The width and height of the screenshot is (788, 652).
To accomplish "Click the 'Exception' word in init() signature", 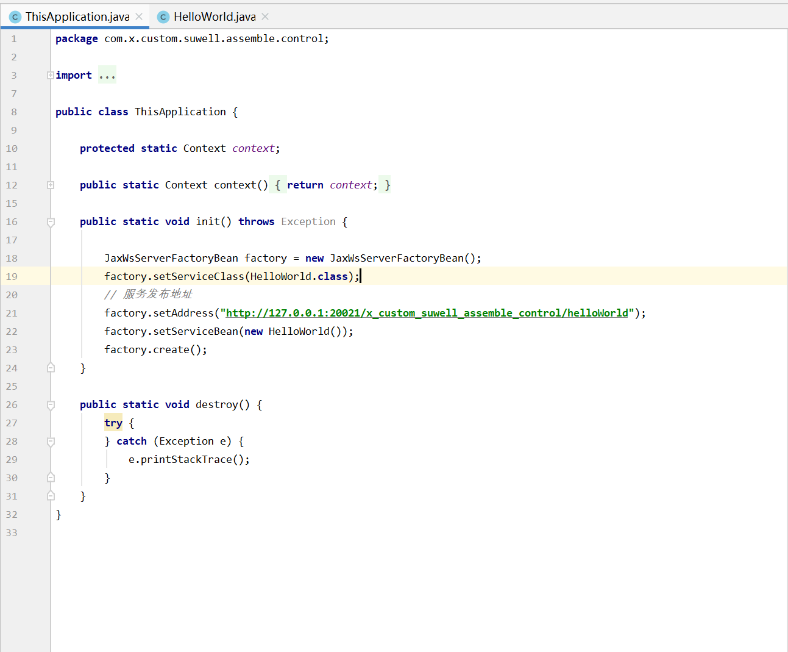I will (308, 221).
